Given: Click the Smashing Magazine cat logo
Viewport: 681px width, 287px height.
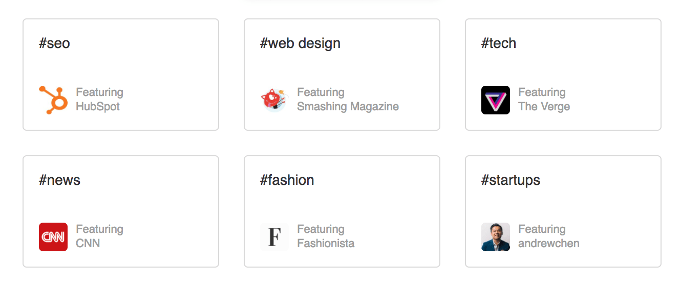Looking at the screenshot, I should click(274, 100).
